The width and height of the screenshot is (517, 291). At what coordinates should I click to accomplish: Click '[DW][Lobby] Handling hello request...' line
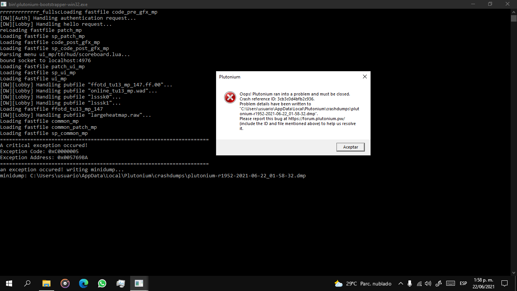click(x=56, y=24)
